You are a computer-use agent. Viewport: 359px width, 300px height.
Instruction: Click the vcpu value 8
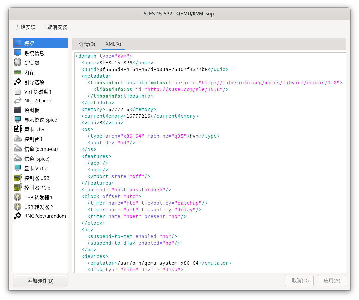(101, 123)
